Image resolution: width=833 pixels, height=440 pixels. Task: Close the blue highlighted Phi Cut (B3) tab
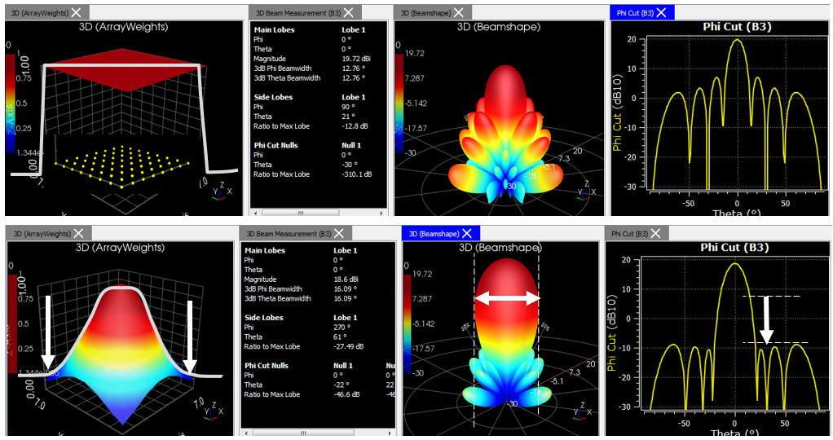point(661,12)
